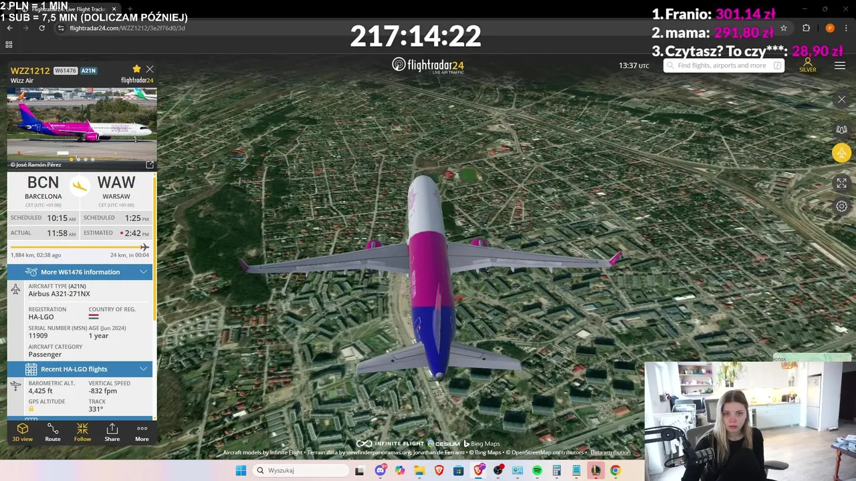856x481 pixels.
Task: Close the 3D view with X button
Action: [x=841, y=100]
